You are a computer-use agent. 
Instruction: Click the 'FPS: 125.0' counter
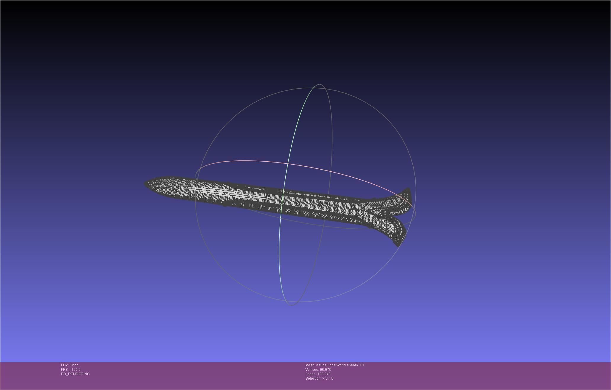[71, 370]
